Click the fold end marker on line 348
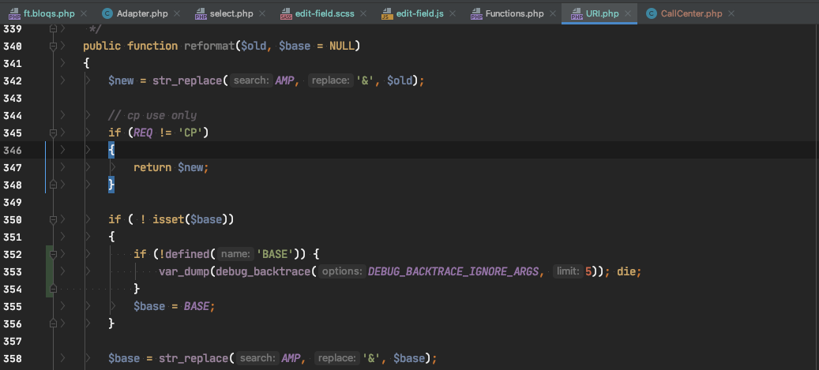 [x=53, y=185]
